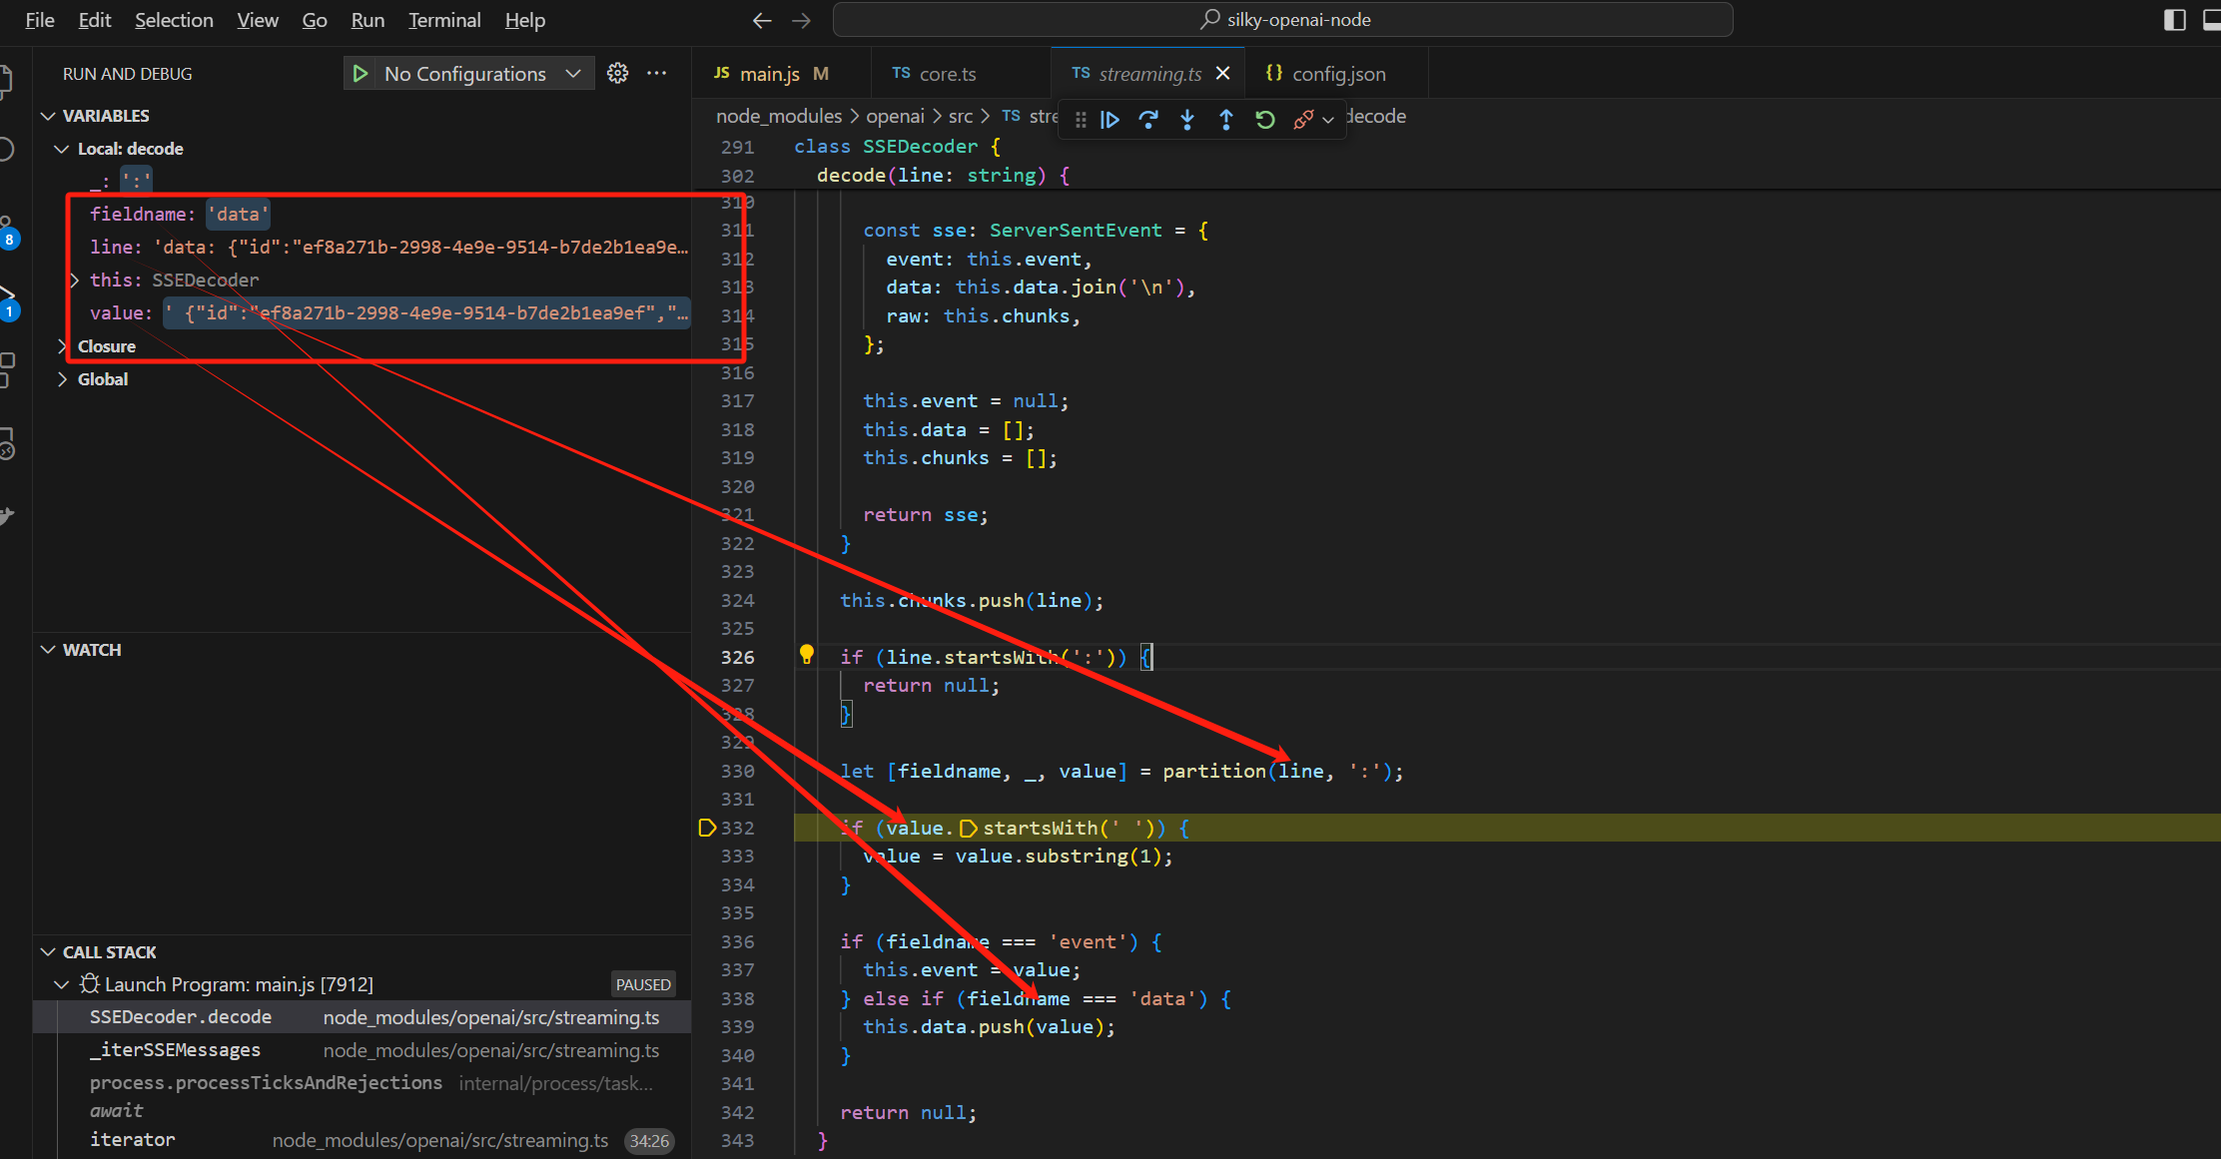Click the Restart debug button

tap(1265, 120)
